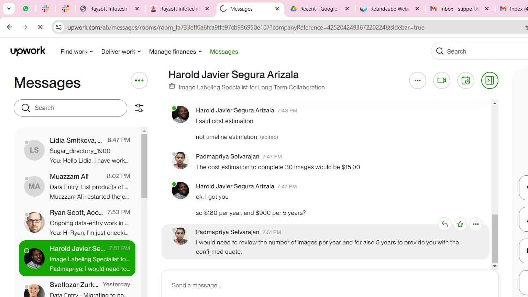Click Harold's avatar at 7:43 PM message
Image resolution: width=528 pixels, height=297 pixels.
(x=180, y=114)
